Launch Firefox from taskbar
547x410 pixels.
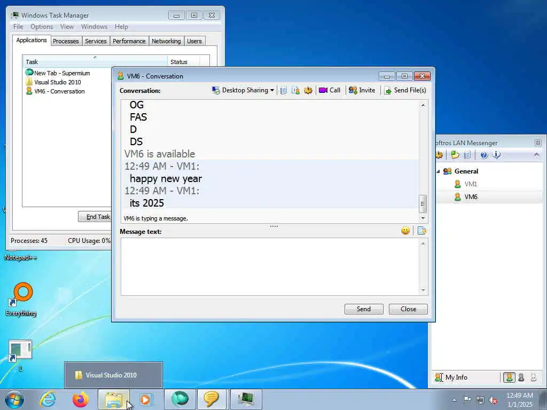(x=81, y=399)
